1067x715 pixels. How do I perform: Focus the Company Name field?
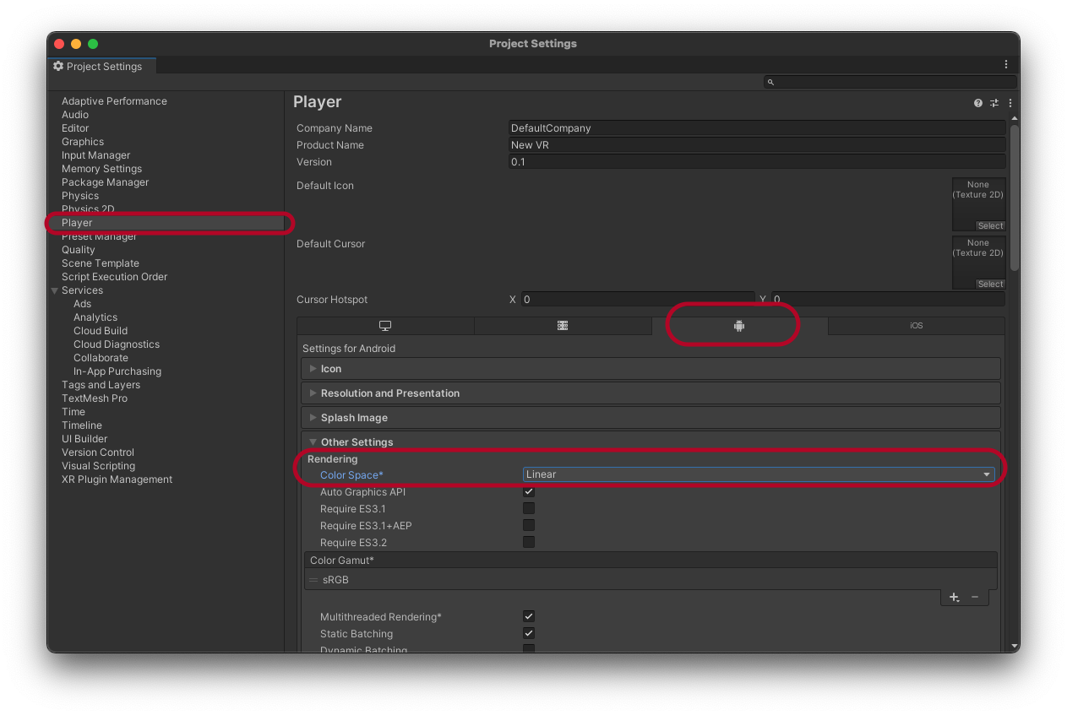coord(757,128)
